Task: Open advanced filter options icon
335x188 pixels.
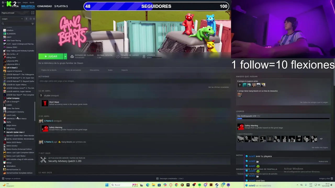Action: tap(33, 24)
